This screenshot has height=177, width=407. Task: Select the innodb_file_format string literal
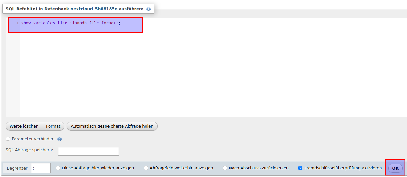point(94,23)
